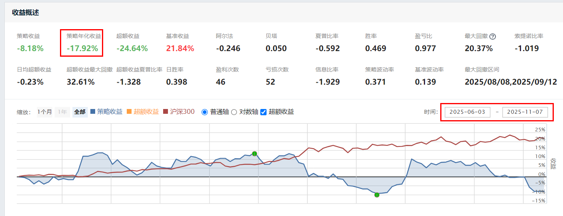Toggle the red 沪深300 legend entry
The width and height of the screenshot is (563, 216).
(178, 112)
